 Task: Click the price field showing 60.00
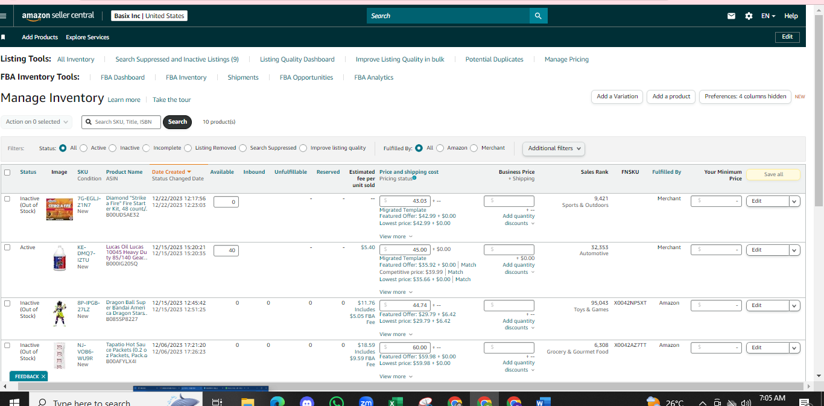(405, 347)
